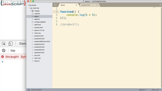The image size is (162, 91).
Task: Click the file icon beside .eslintrc
Action: click(x=33, y=14)
